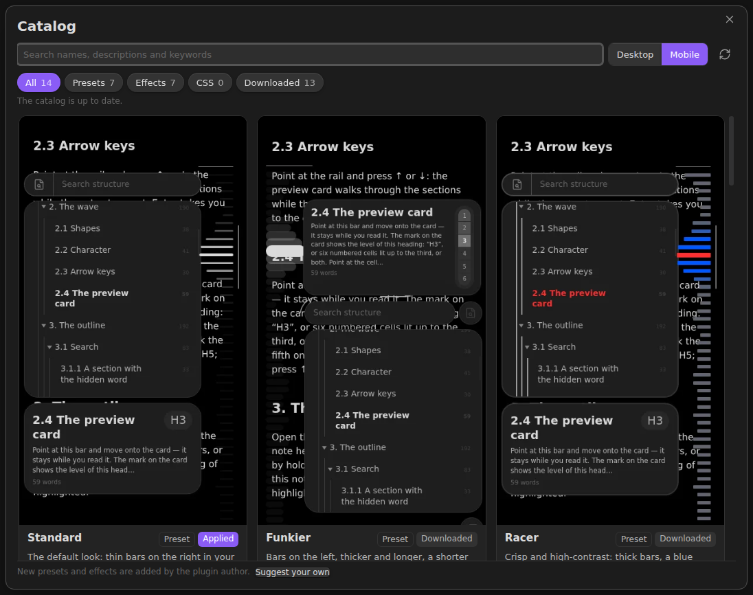Collapse '3. The outline' in Funkier preview
The width and height of the screenshot is (753, 595).
click(324, 447)
